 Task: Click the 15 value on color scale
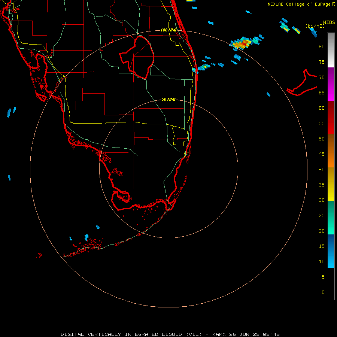click(322, 246)
